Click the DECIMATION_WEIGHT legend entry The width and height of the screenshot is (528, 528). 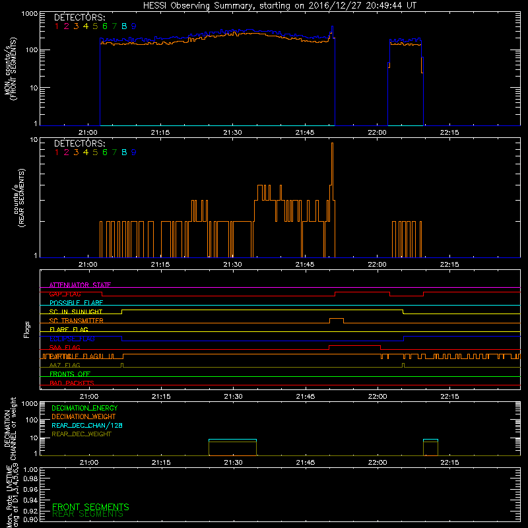84,416
